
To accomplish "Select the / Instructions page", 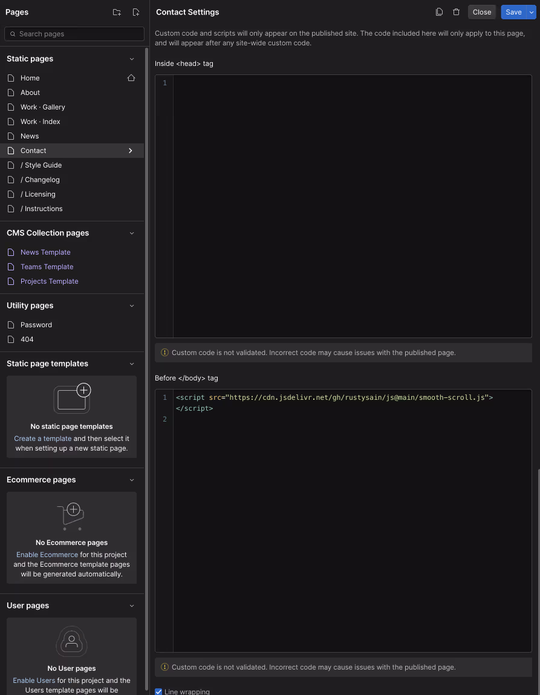I will 72,209.
